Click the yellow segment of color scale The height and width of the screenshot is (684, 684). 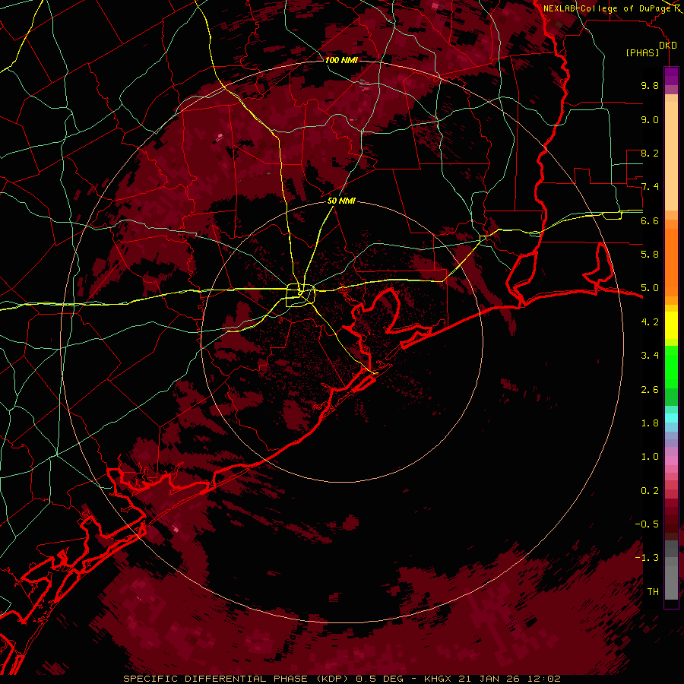671,325
